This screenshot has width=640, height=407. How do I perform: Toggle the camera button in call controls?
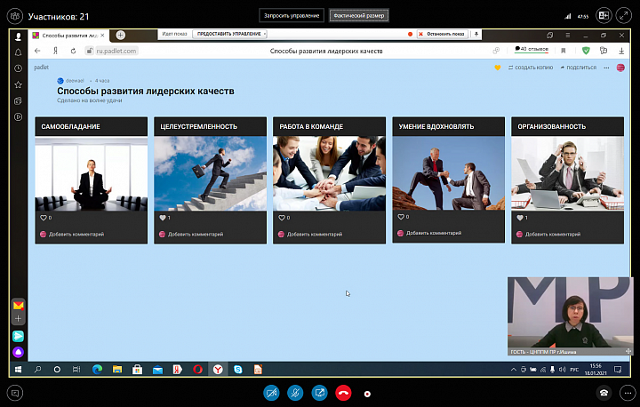pyautogui.click(x=272, y=392)
